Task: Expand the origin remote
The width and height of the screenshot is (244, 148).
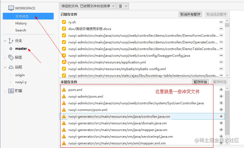Action: (11, 75)
